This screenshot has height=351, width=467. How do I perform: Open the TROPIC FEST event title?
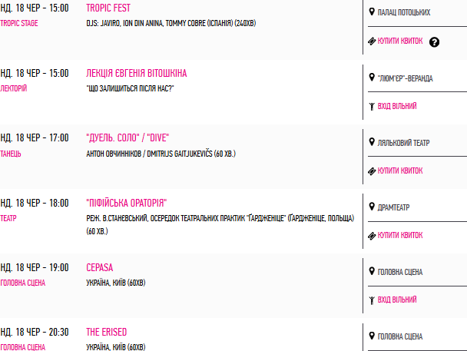pyautogui.click(x=108, y=8)
